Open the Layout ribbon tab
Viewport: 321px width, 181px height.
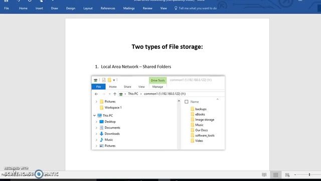coord(88,9)
